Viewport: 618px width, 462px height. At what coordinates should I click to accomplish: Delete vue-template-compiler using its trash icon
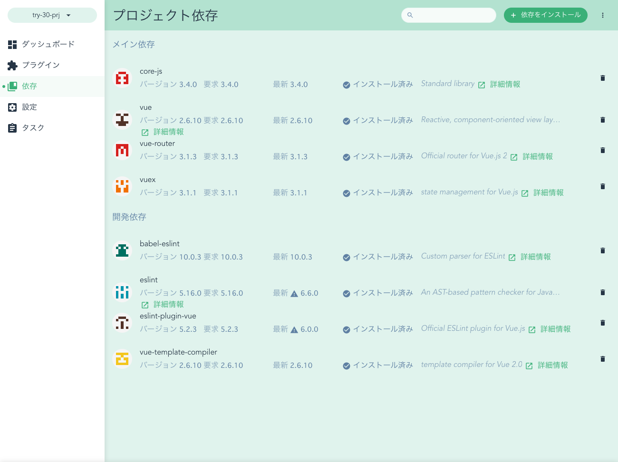(x=603, y=359)
